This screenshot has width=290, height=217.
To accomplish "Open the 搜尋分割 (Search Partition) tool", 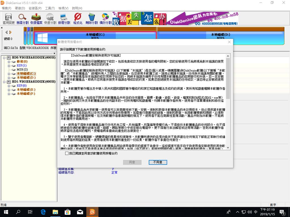I will [x=22, y=19].
